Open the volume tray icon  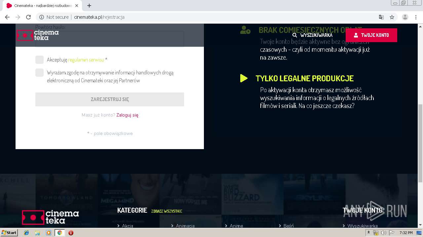(x=383, y=233)
